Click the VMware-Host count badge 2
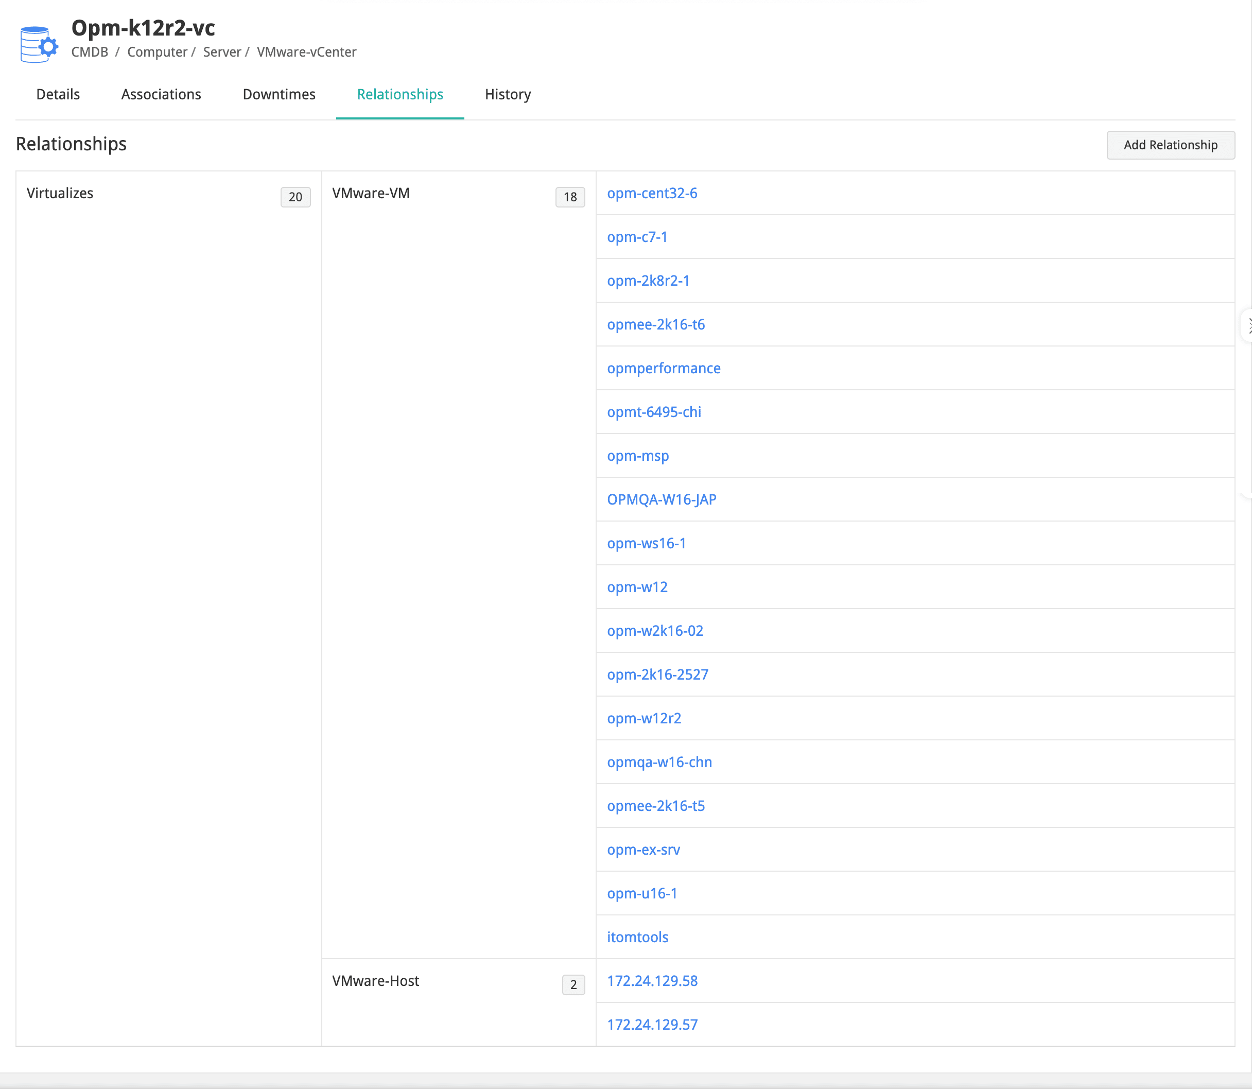The image size is (1252, 1091). 573,984
